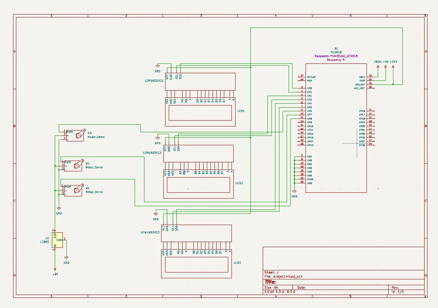
Task: Click the PWM pin label on M3 servo
Action: [x=70, y=132]
